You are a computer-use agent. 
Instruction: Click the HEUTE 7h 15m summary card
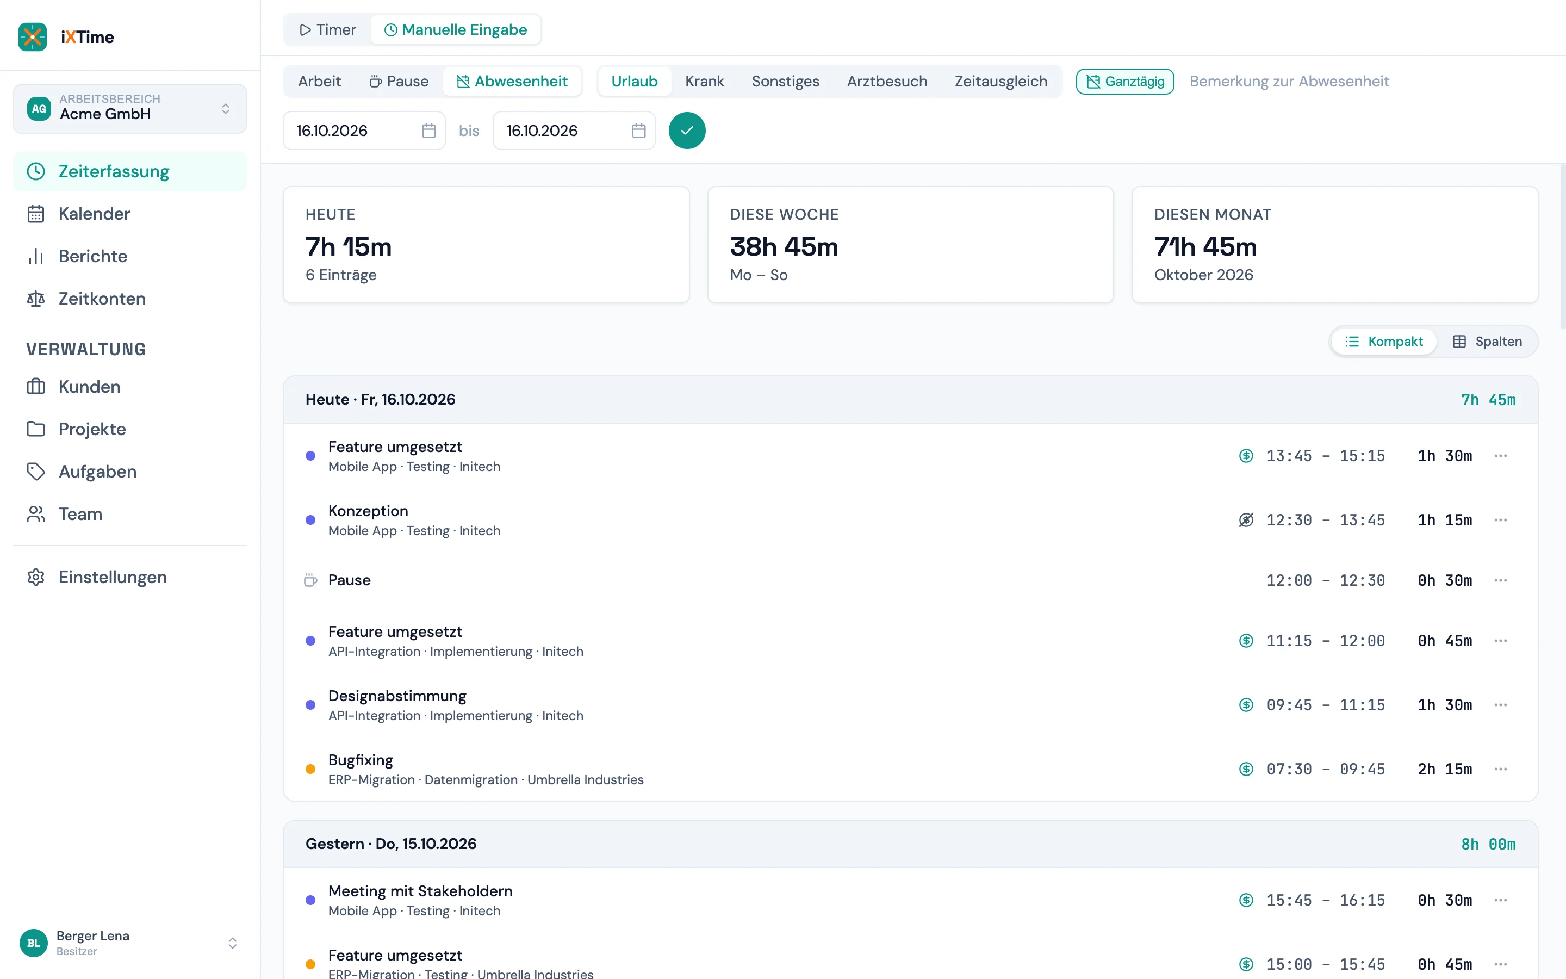[486, 245]
